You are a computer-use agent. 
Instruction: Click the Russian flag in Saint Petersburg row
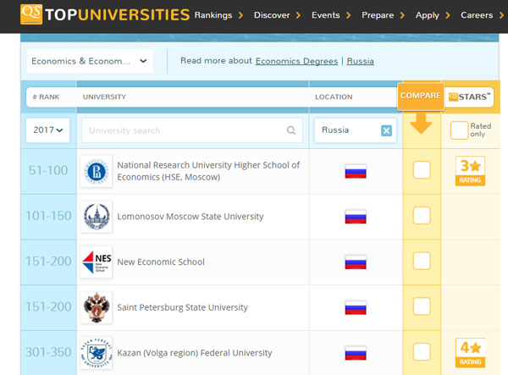pyautogui.click(x=356, y=307)
